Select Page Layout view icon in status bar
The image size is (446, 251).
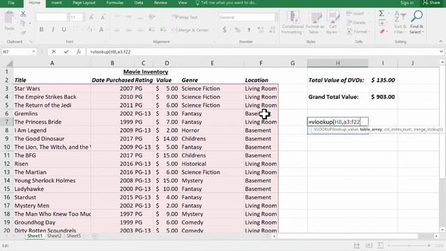pos(369,245)
